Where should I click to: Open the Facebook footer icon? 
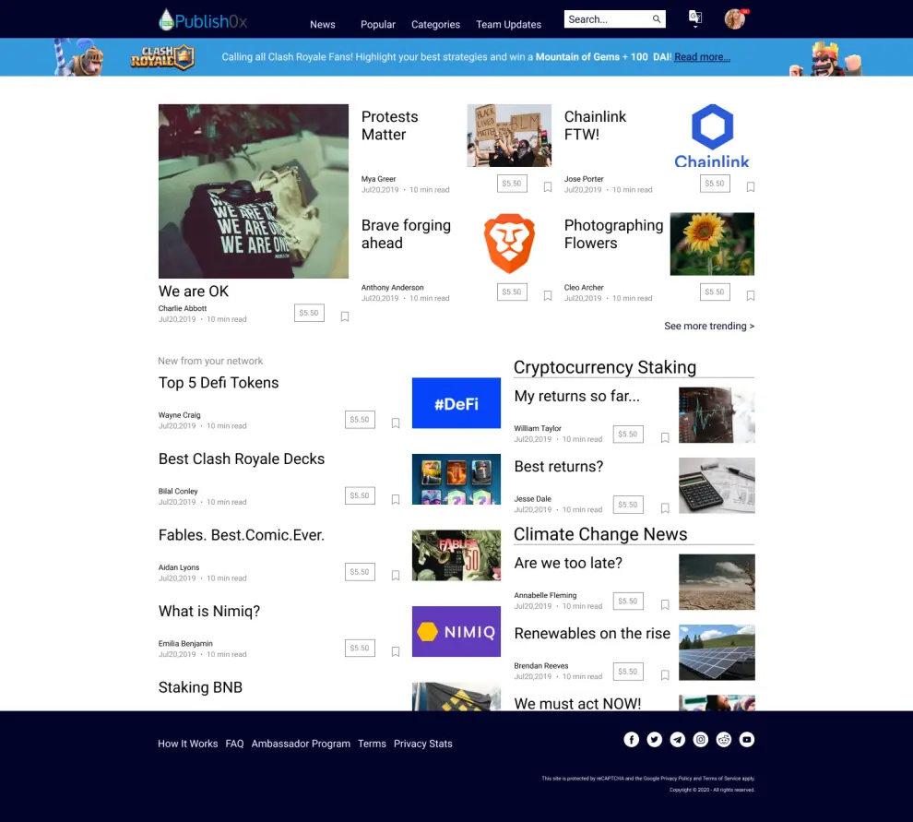click(x=631, y=739)
